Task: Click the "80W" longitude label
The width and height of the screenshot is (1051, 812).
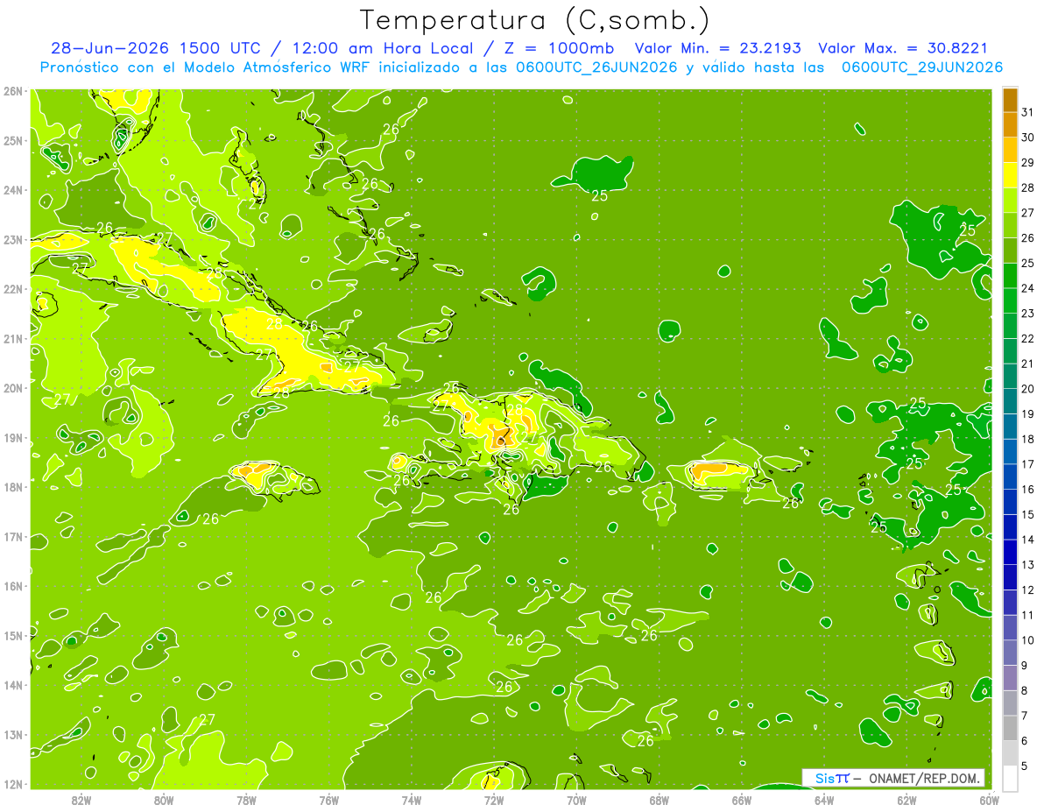Action: pyautogui.click(x=163, y=801)
